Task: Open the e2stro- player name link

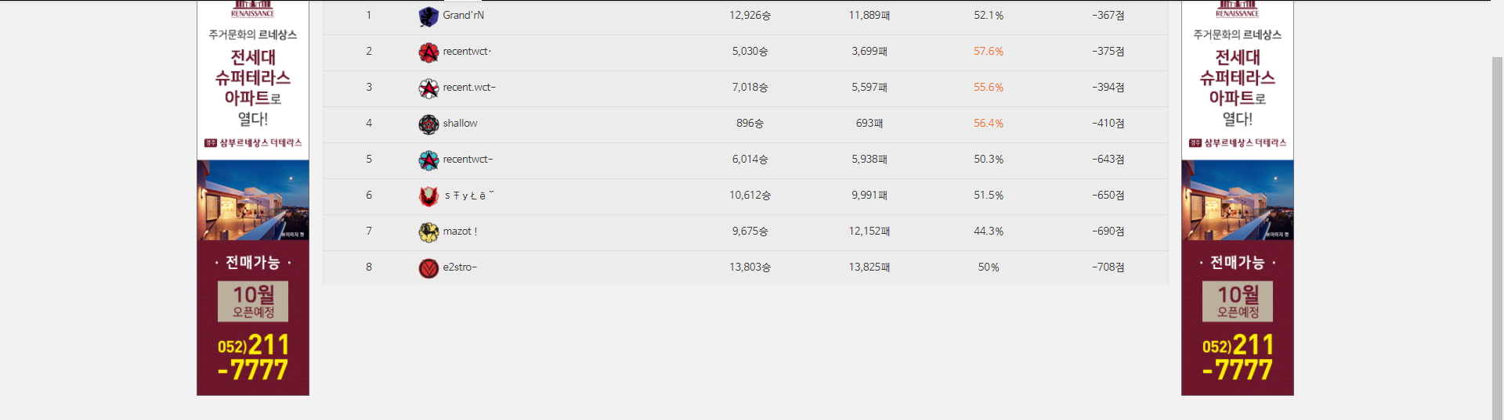Action: (x=460, y=267)
